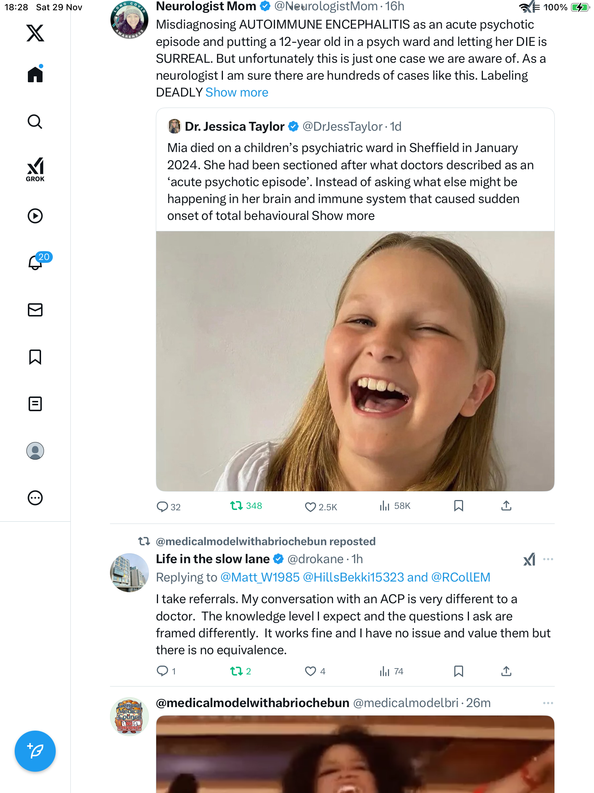Go to the Home timeline
The image size is (594, 793).
[35, 75]
